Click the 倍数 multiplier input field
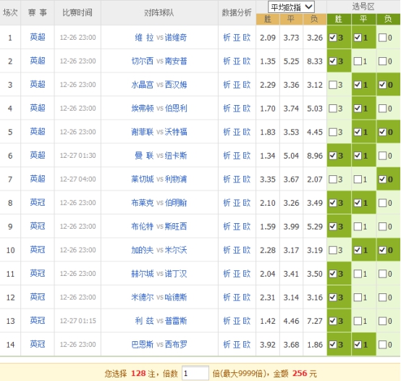401x381 pixels. (x=195, y=373)
